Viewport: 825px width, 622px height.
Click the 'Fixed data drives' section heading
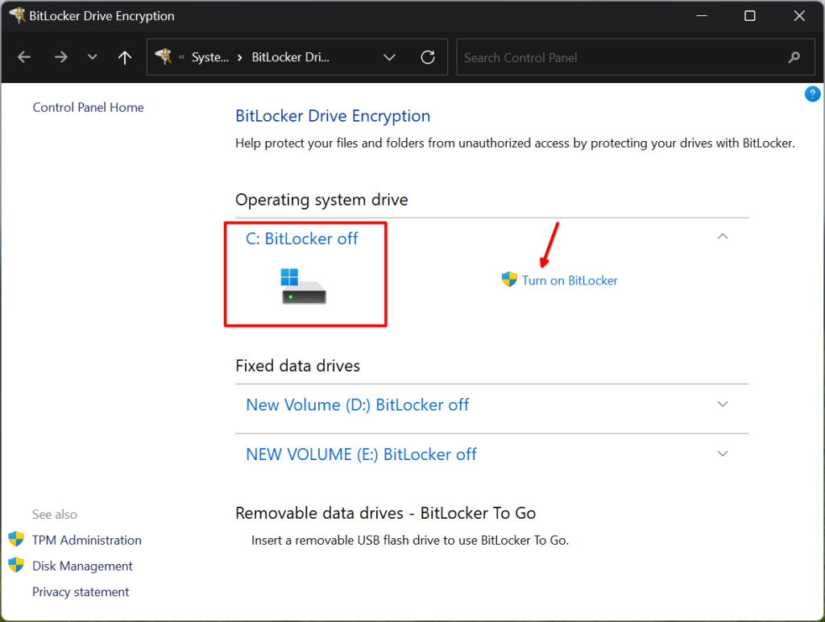(298, 366)
